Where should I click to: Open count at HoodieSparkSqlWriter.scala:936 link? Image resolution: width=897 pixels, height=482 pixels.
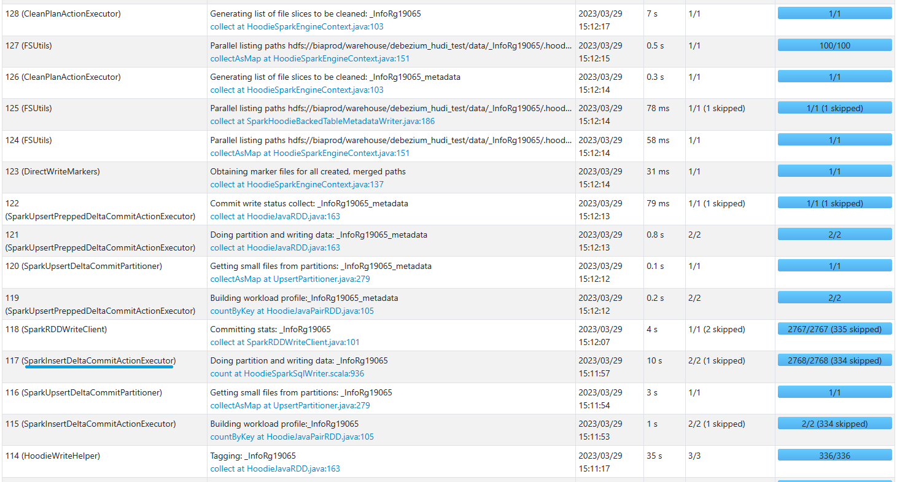click(x=287, y=374)
